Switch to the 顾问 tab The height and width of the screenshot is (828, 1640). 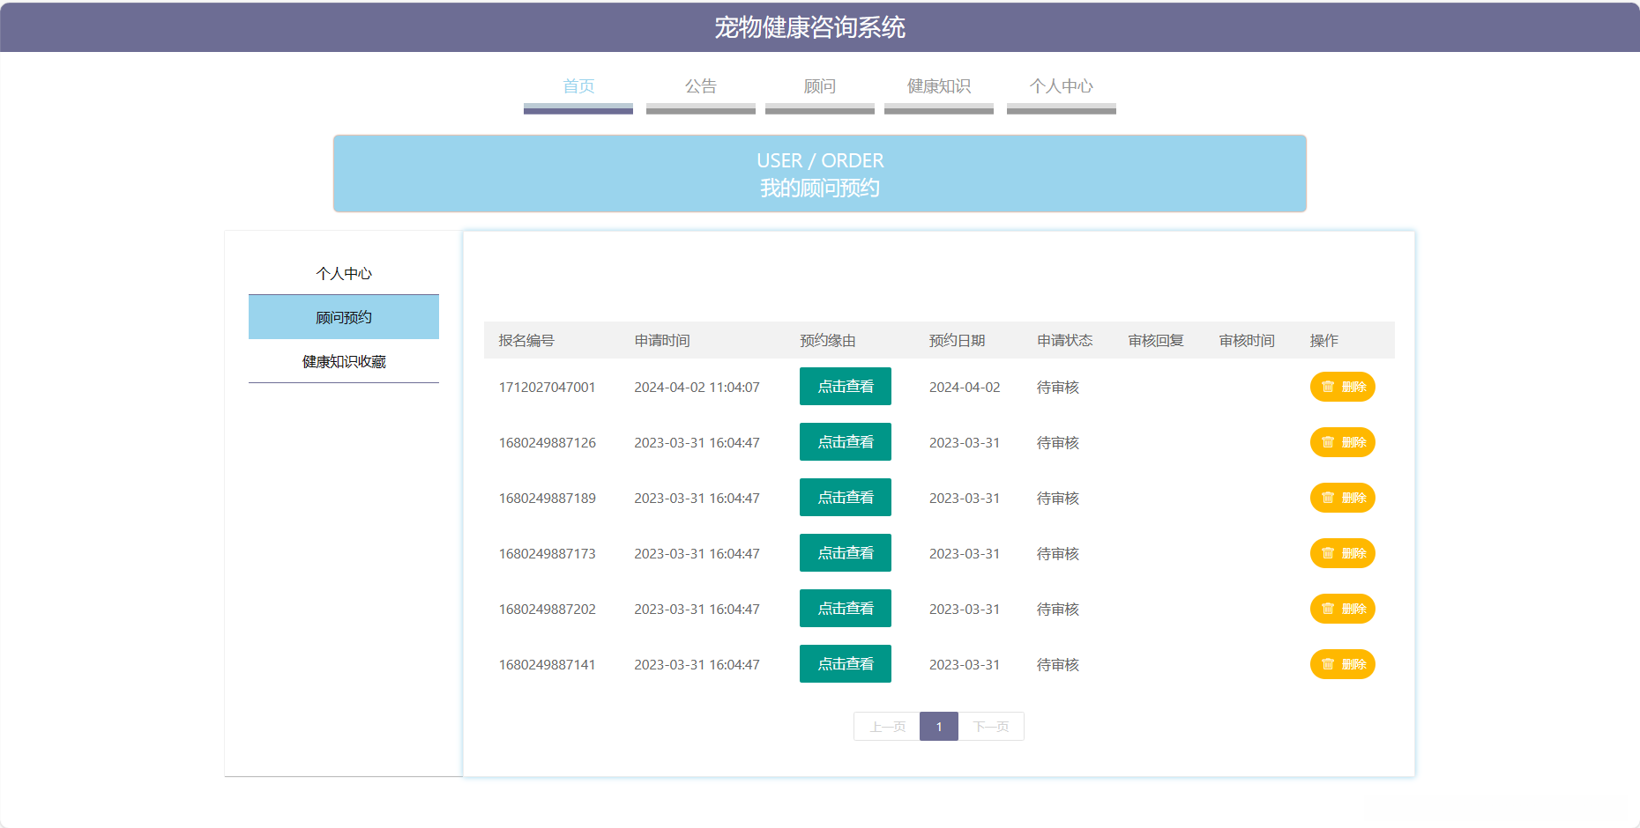click(820, 86)
